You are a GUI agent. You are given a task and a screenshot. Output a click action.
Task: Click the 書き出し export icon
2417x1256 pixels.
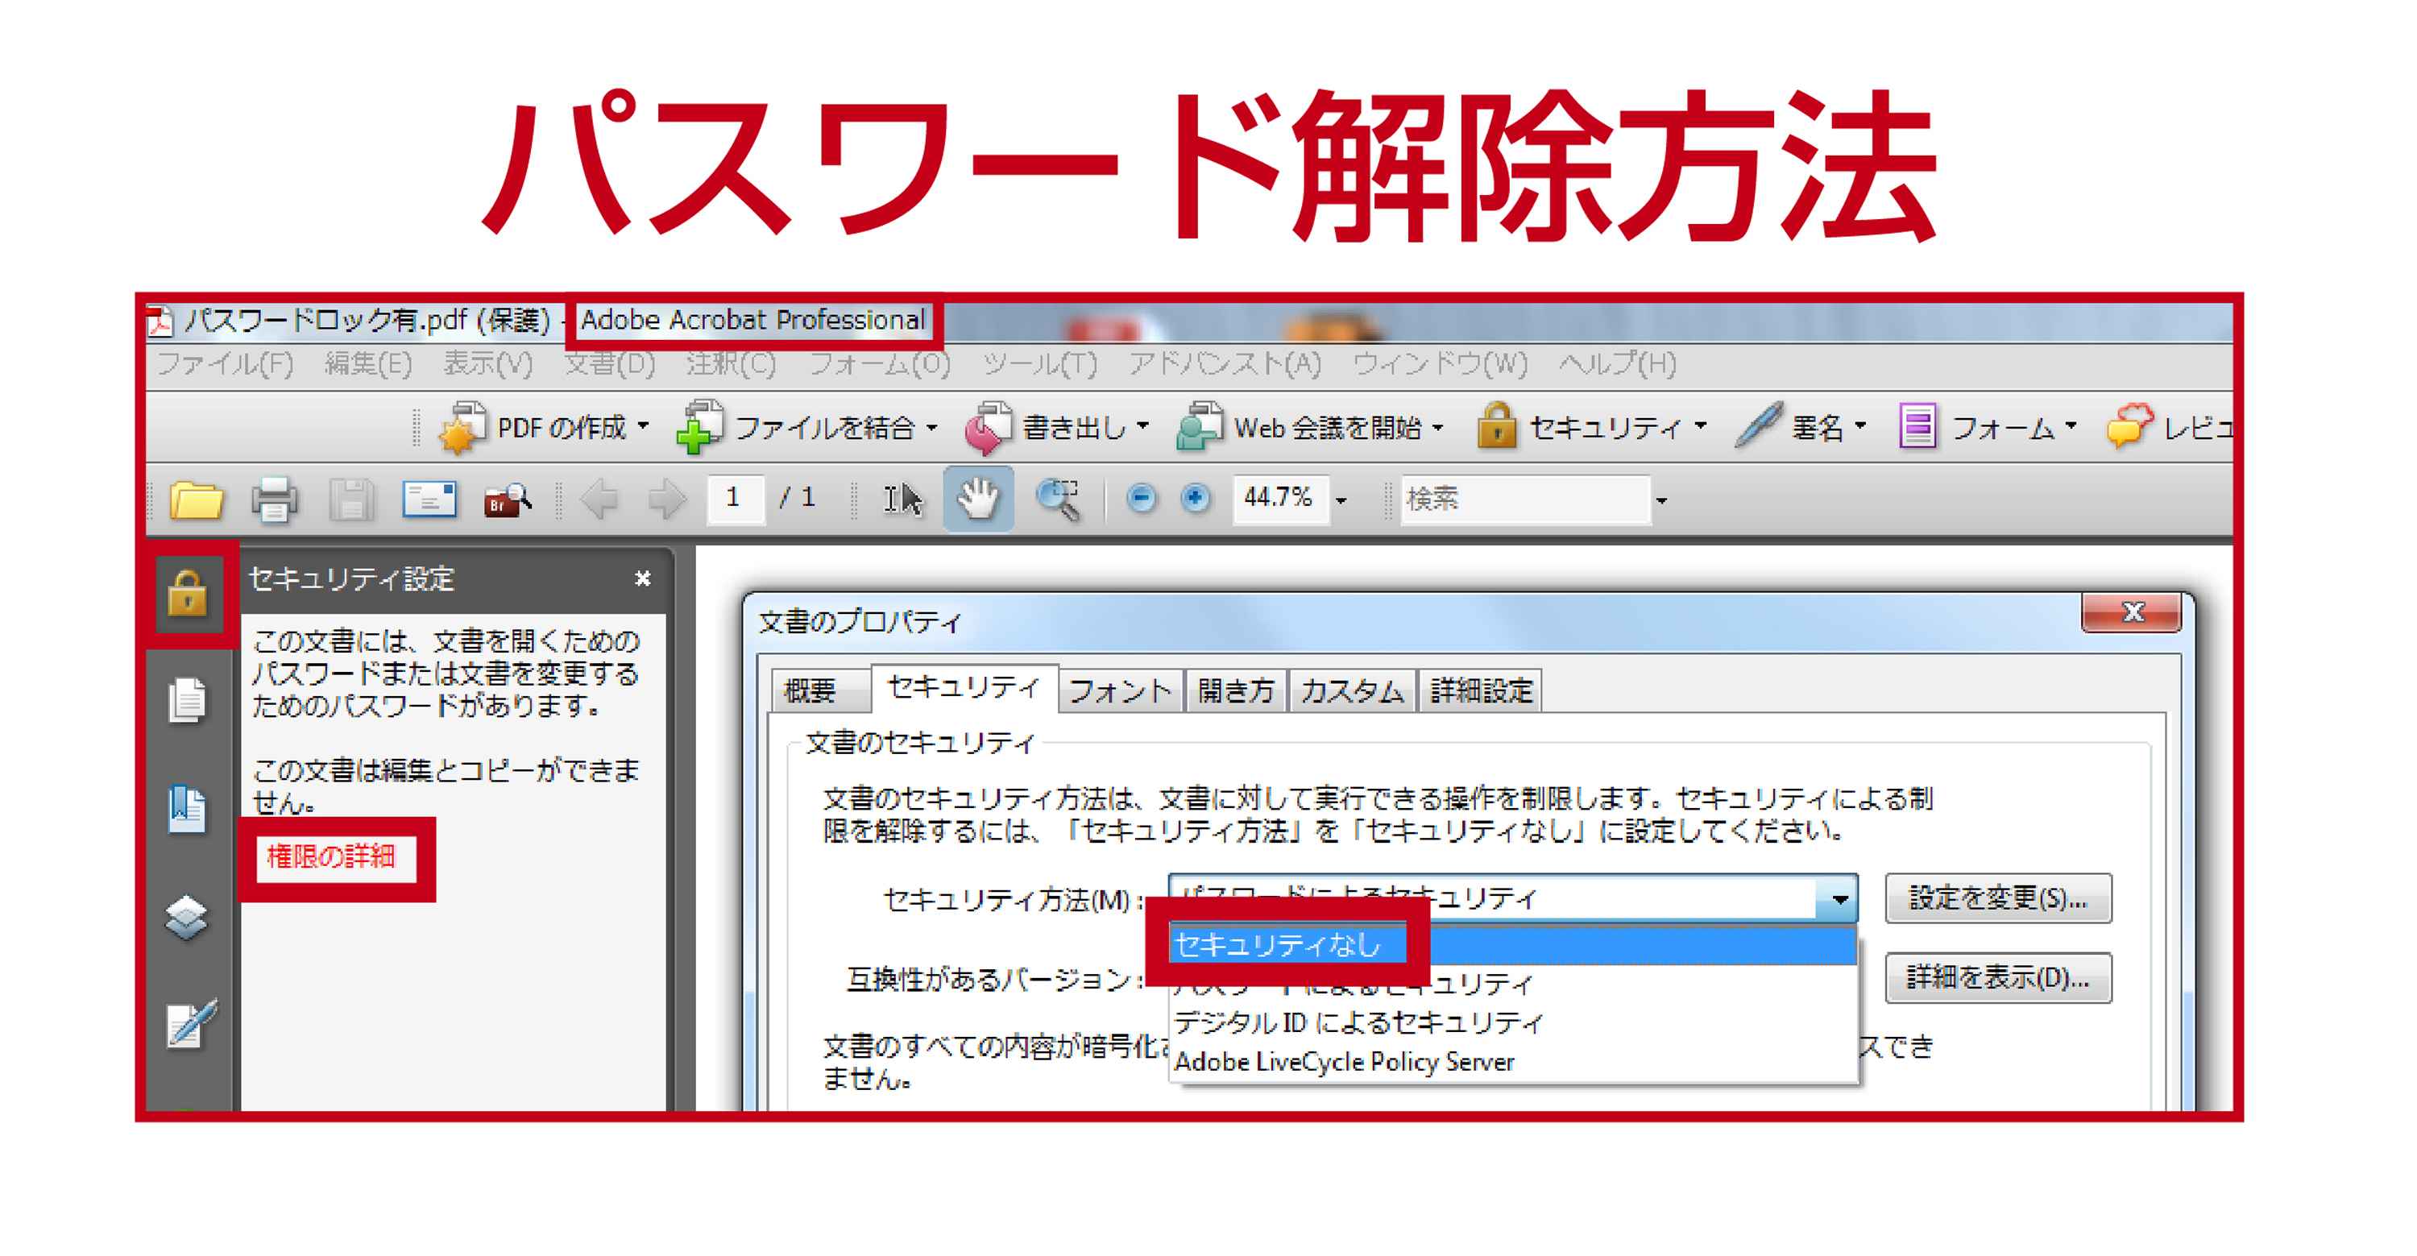click(x=989, y=429)
